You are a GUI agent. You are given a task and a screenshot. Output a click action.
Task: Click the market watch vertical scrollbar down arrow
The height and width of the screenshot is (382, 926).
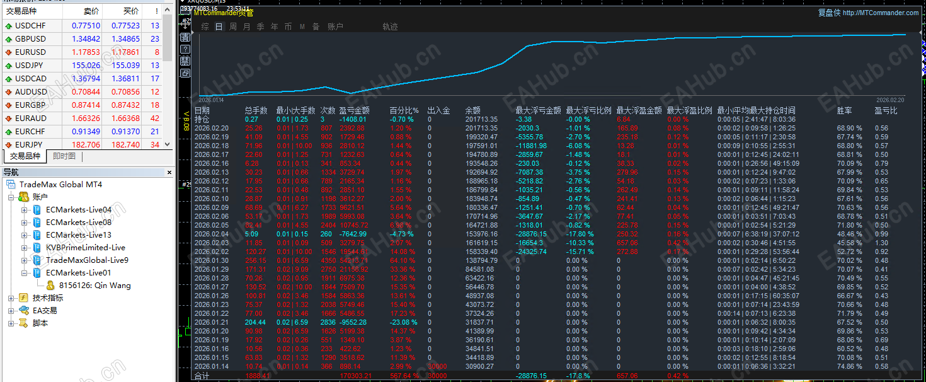[168, 144]
